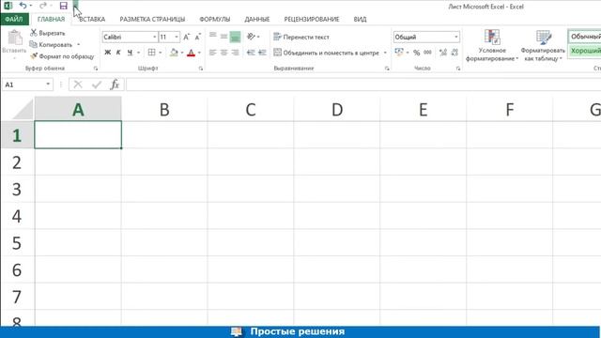
Task: Switch to ДАННЫЕ tab
Action: click(256, 19)
